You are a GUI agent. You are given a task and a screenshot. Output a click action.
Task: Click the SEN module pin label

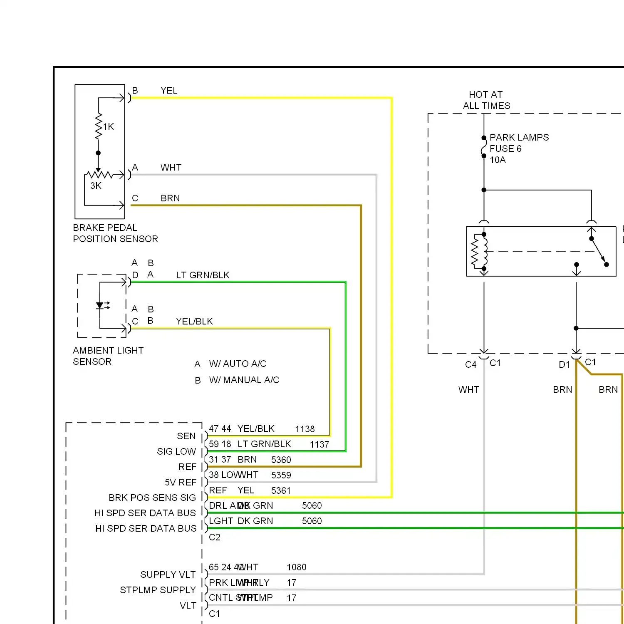point(186,436)
